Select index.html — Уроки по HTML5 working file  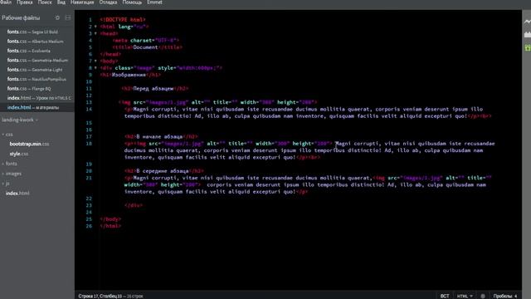(39, 98)
